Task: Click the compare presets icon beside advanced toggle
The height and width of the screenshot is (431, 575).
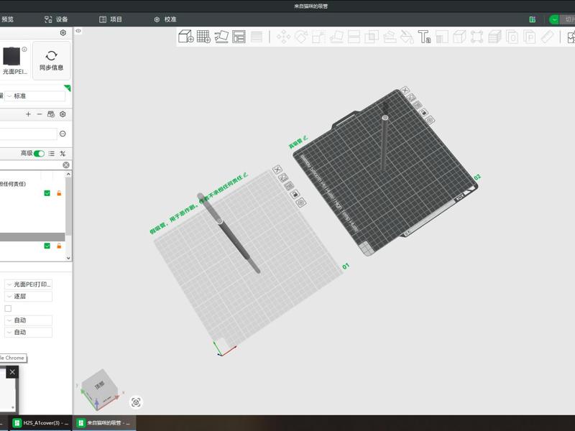Action: [x=63, y=154]
